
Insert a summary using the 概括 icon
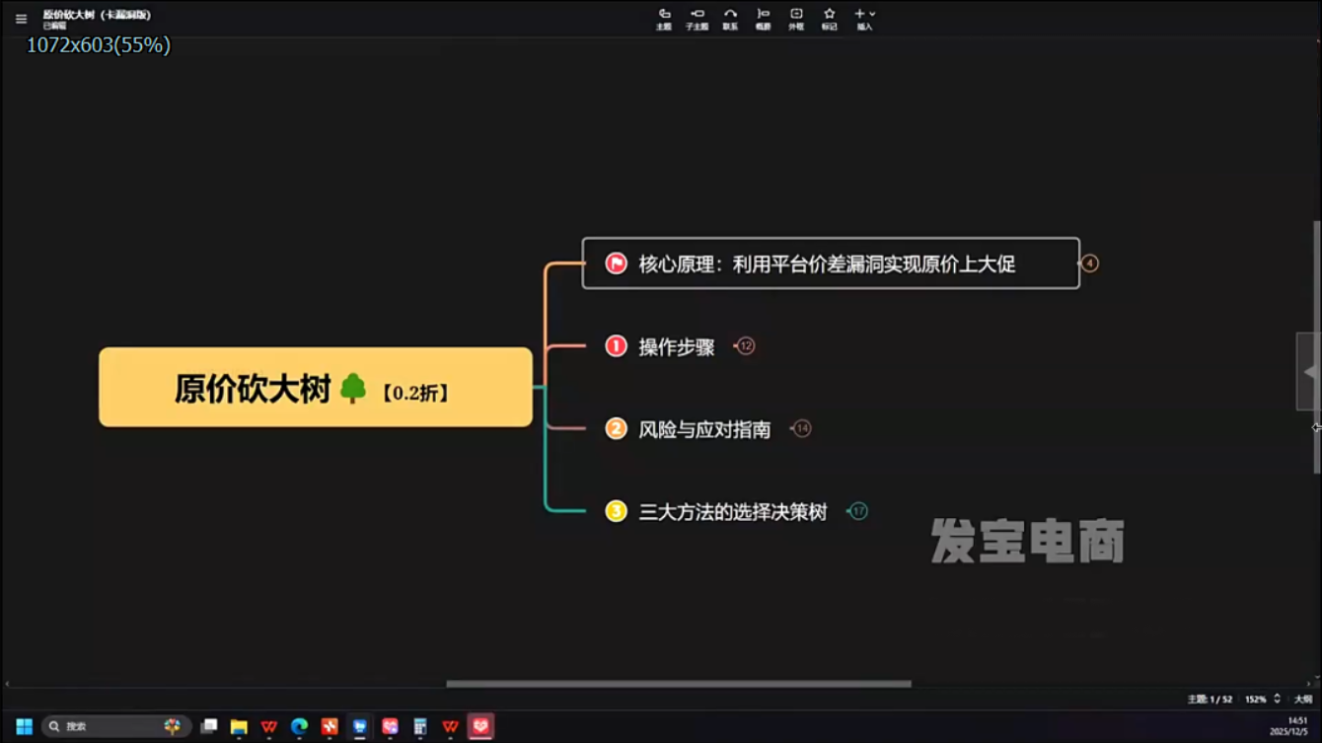(x=761, y=19)
